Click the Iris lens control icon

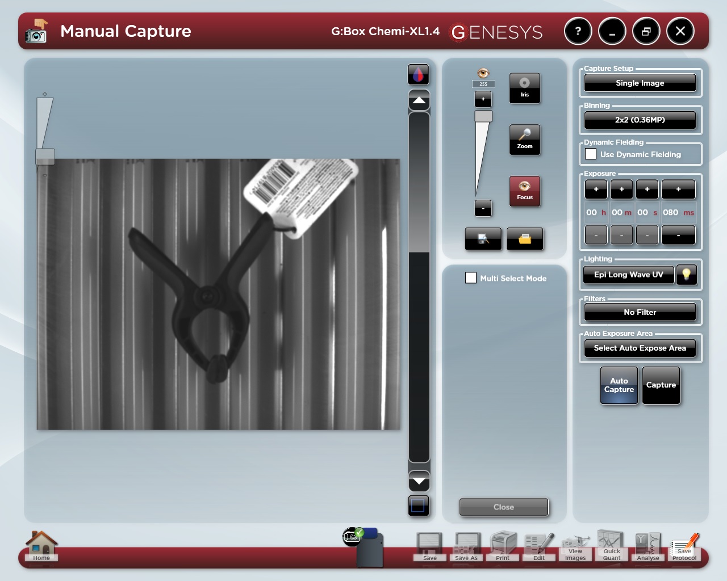click(525, 88)
